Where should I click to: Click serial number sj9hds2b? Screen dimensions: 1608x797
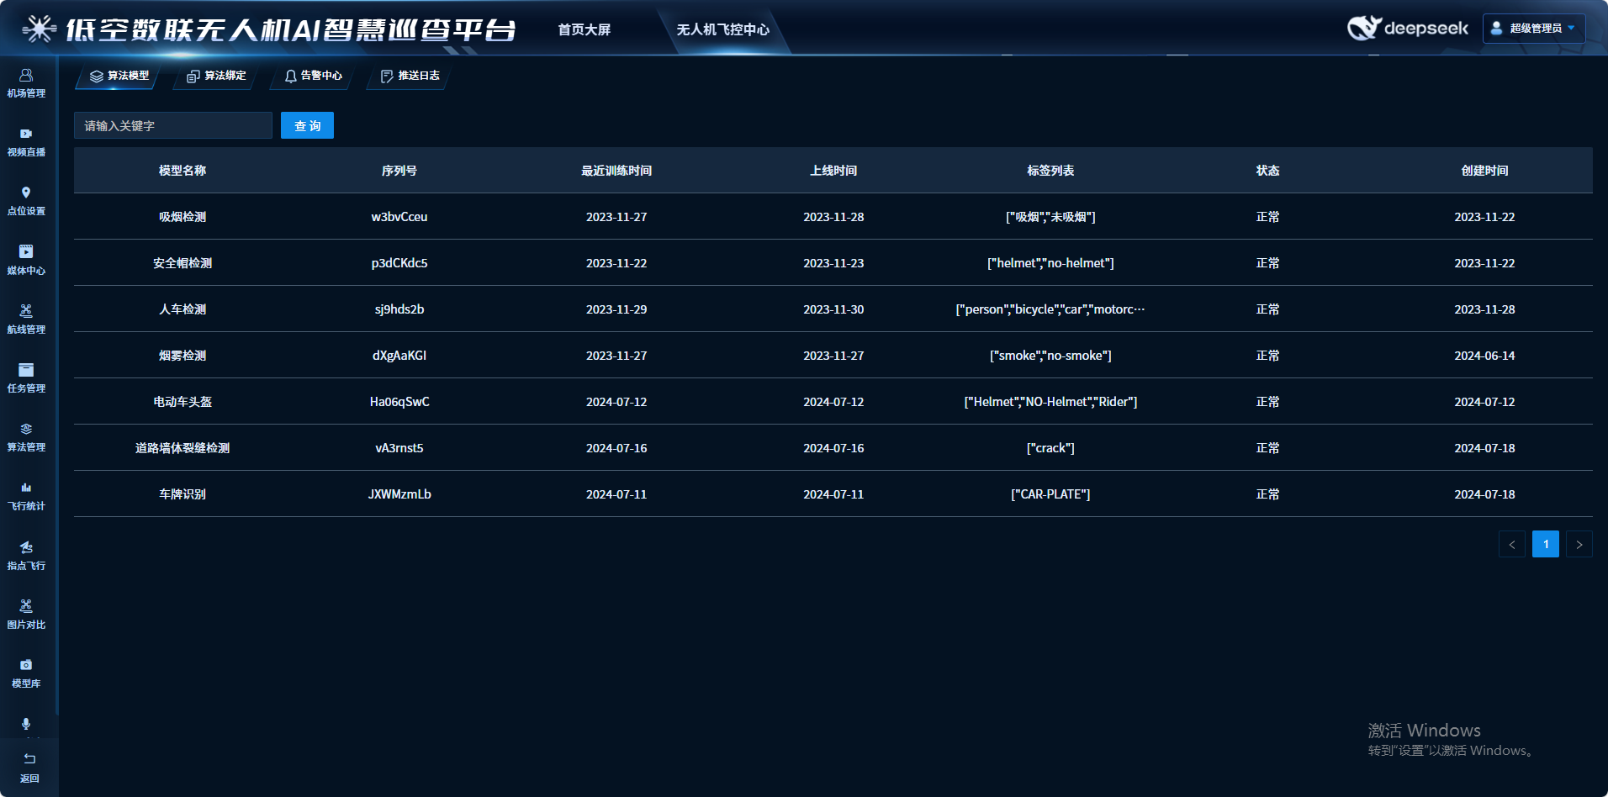coord(399,309)
